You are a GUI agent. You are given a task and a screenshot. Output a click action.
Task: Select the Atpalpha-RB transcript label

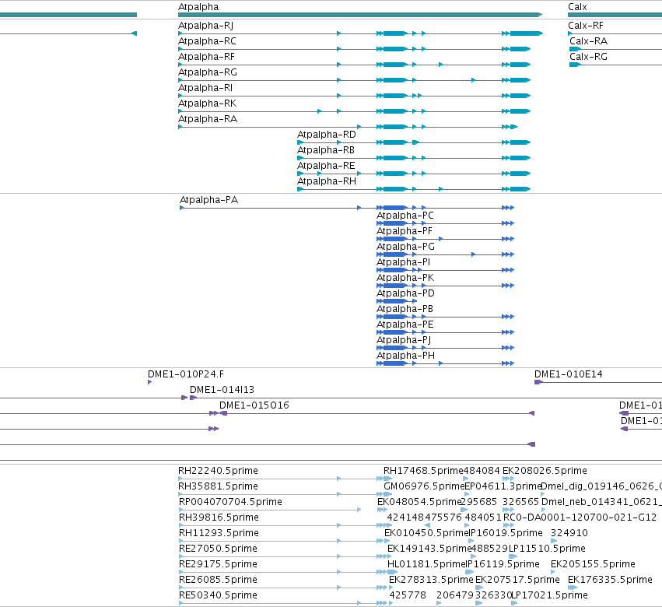[x=325, y=150]
